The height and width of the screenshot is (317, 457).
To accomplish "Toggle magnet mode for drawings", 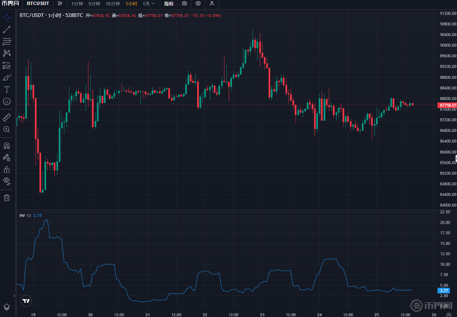I will [x=7, y=146].
